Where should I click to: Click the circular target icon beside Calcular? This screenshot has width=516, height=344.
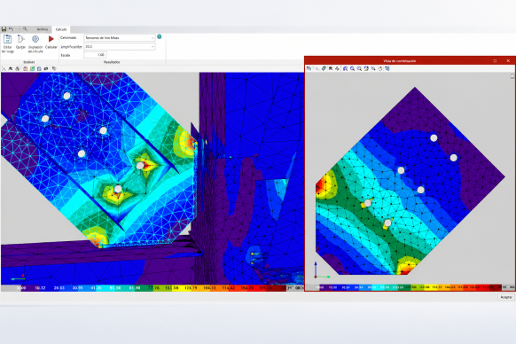(x=35, y=39)
